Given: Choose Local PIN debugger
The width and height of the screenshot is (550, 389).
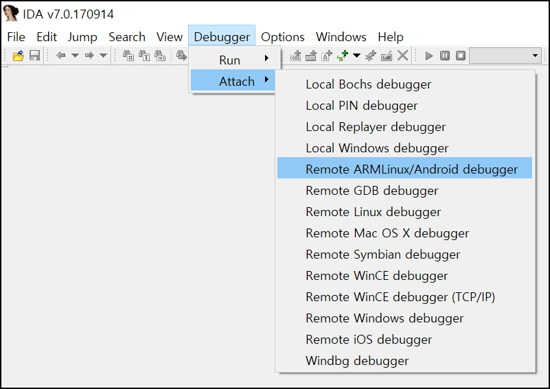Looking at the screenshot, I should tap(404, 106).
